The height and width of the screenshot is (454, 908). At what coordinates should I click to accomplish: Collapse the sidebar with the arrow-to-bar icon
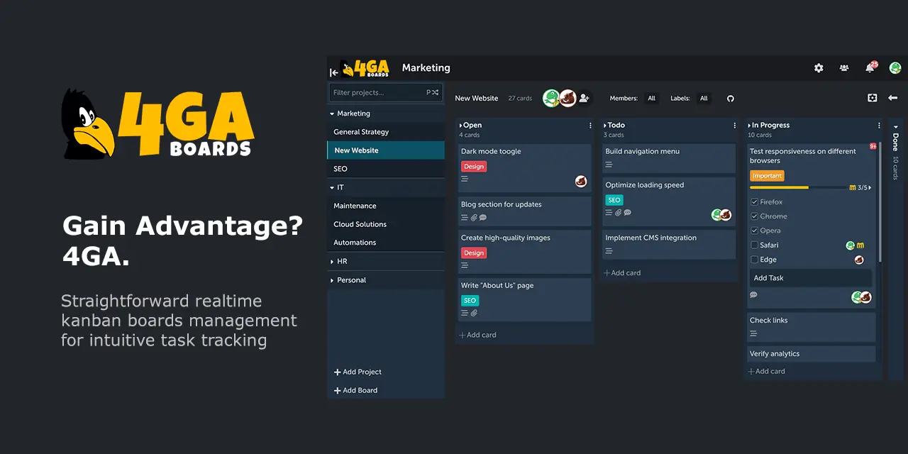coord(333,72)
